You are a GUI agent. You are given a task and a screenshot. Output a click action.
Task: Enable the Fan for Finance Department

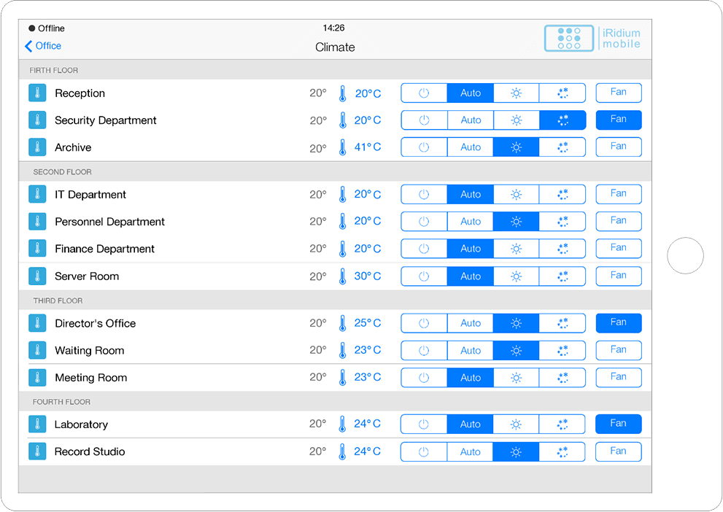[x=618, y=249]
